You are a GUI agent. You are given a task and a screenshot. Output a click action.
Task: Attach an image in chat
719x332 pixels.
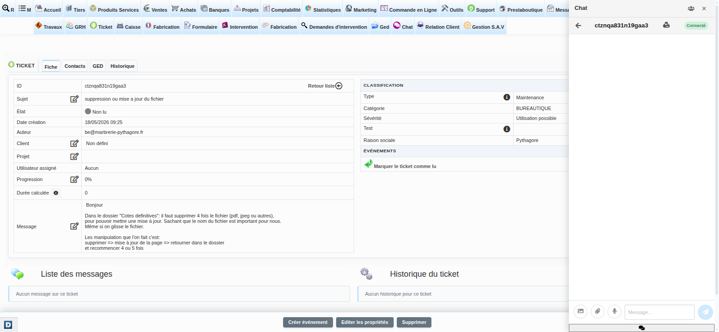point(581,311)
